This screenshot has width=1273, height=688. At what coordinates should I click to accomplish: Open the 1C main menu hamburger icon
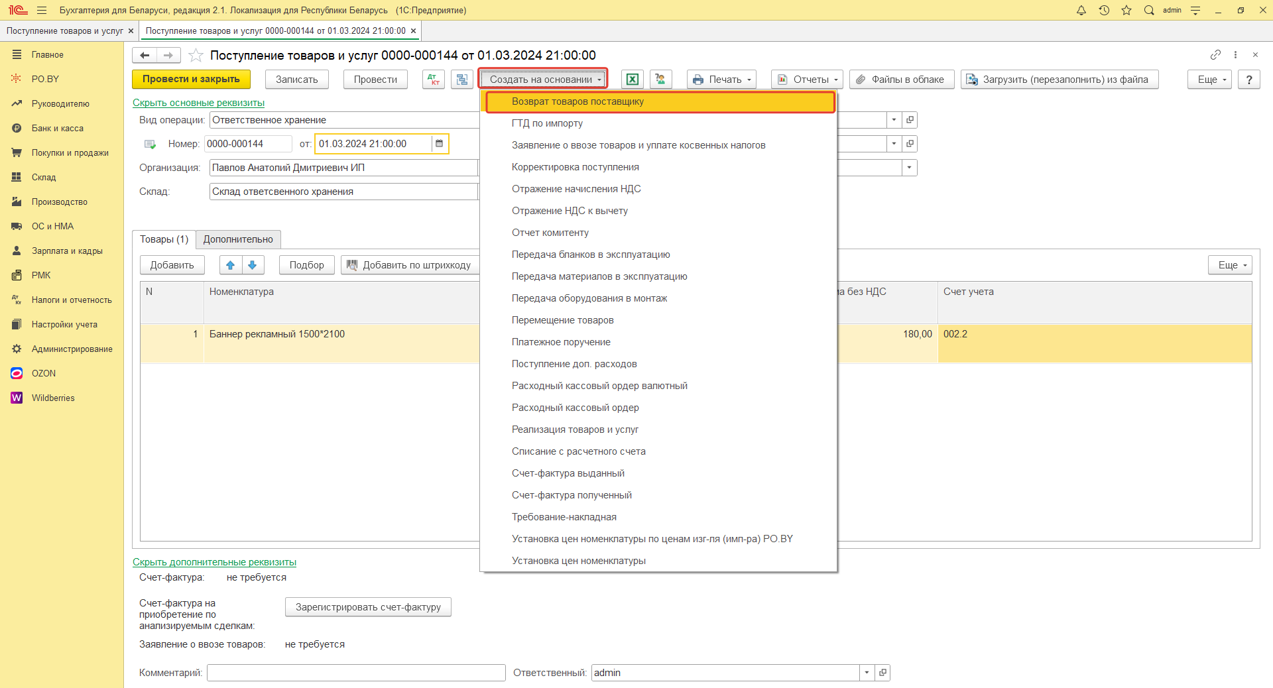click(x=42, y=10)
